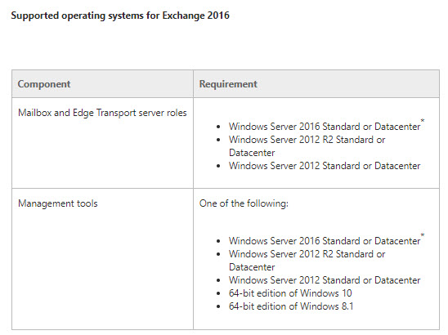The image size is (448, 335).
Task: Click Windows Server 2012 Standard entry in Mailbox row
Action: click(325, 166)
